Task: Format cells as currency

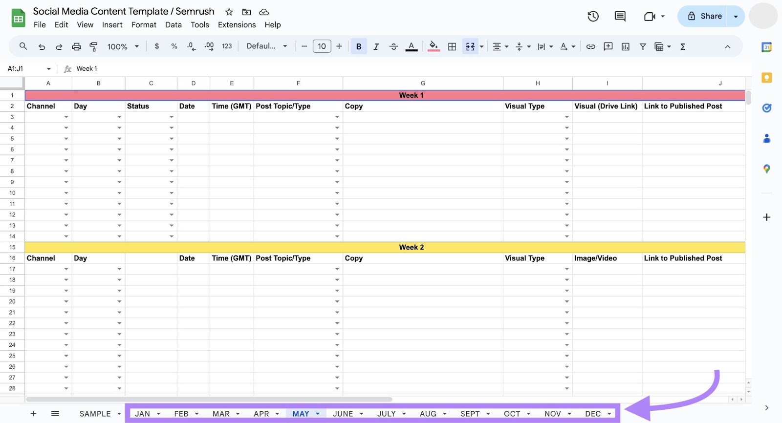Action: coord(157,46)
